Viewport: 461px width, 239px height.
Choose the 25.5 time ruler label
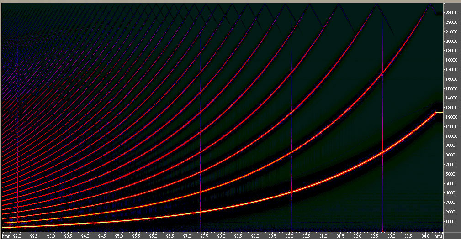pyautogui.click(x=136, y=236)
